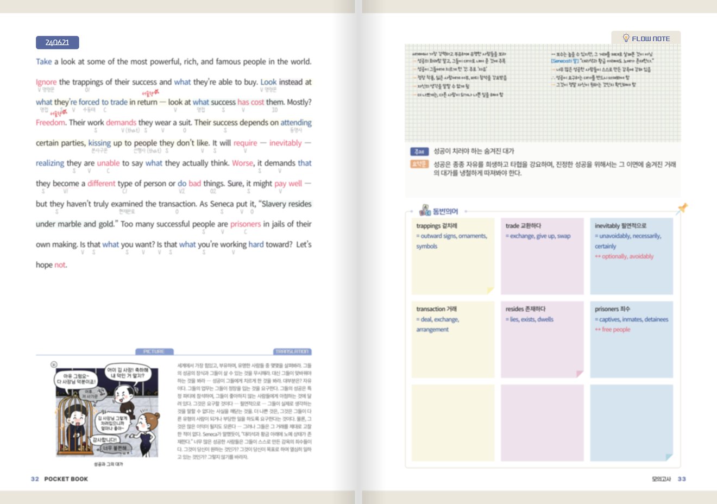Click the 'POCKET BOOK' footer label

(x=66, y=479)
